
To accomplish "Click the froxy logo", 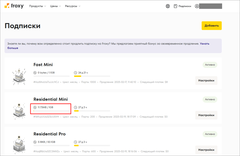I will tap(14, 6).
